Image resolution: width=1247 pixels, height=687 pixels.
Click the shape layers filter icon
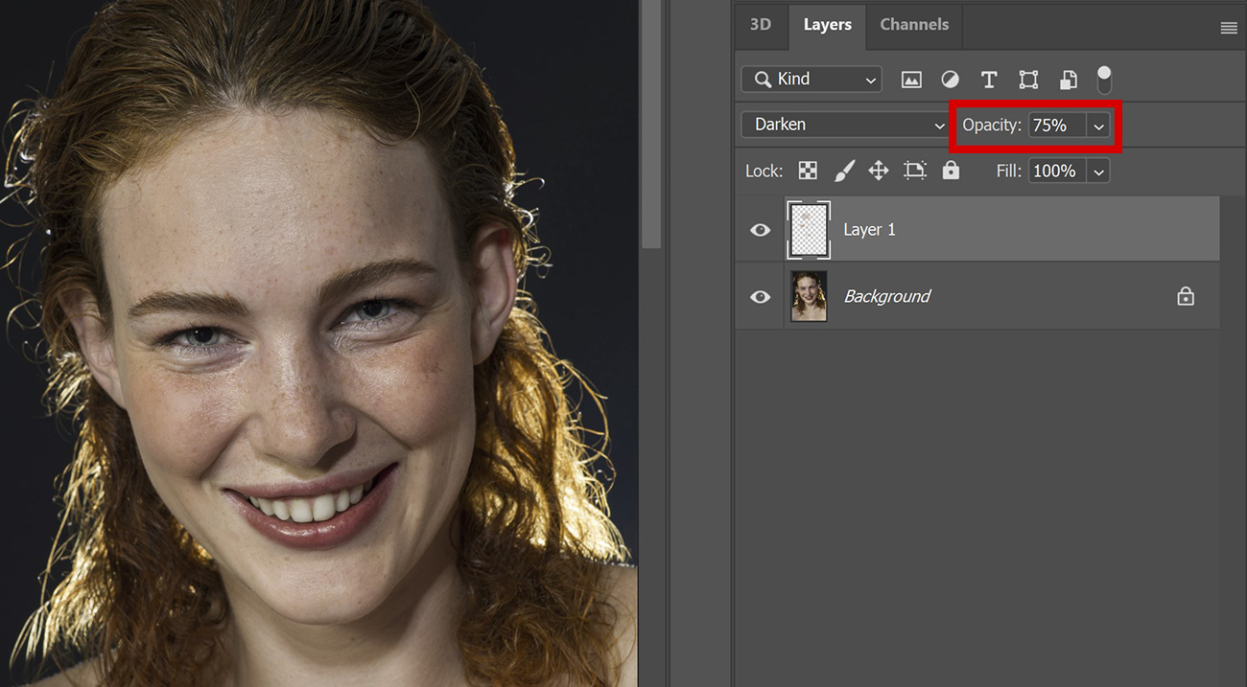point(1028,80)
